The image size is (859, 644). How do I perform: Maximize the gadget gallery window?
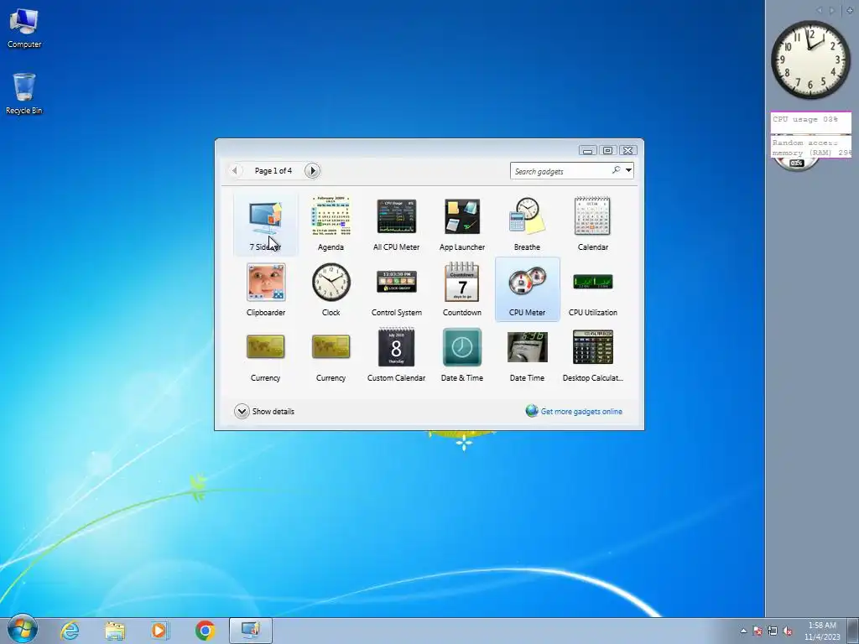(607, 150)
